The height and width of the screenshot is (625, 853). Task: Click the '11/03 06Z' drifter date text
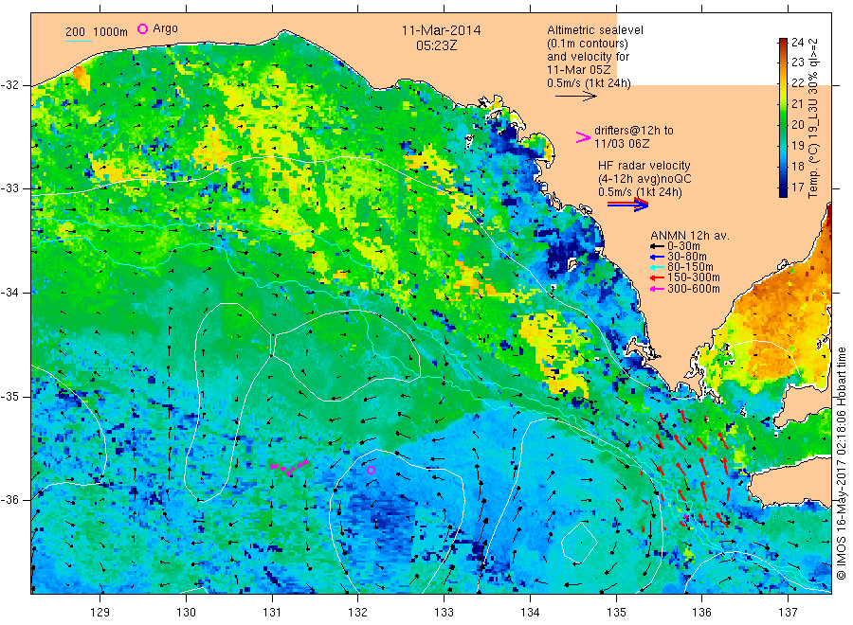click(x=622, y=144)
